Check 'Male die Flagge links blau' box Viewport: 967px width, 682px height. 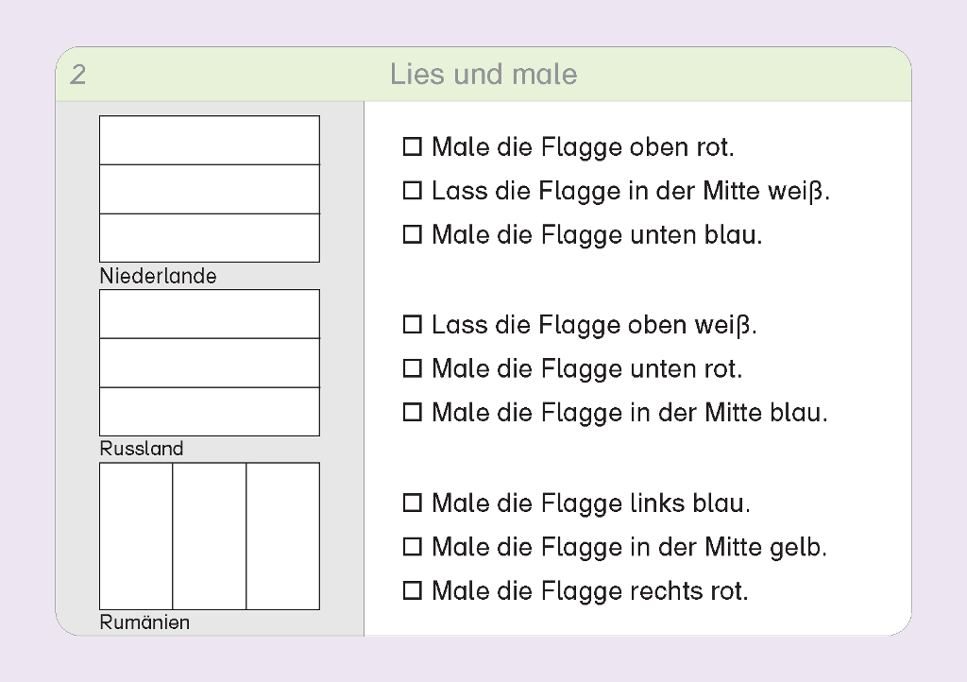click(x=412, y=503)
